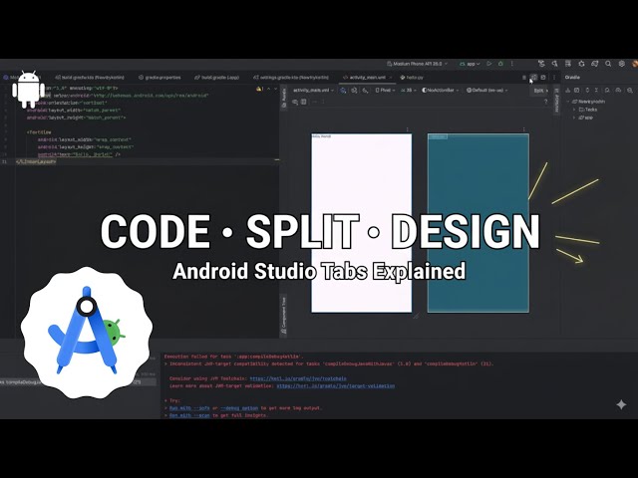The height and width of the screenshot is (478, 638).
Task: Go to next highlighted error arrow
Action: (276, 89)
